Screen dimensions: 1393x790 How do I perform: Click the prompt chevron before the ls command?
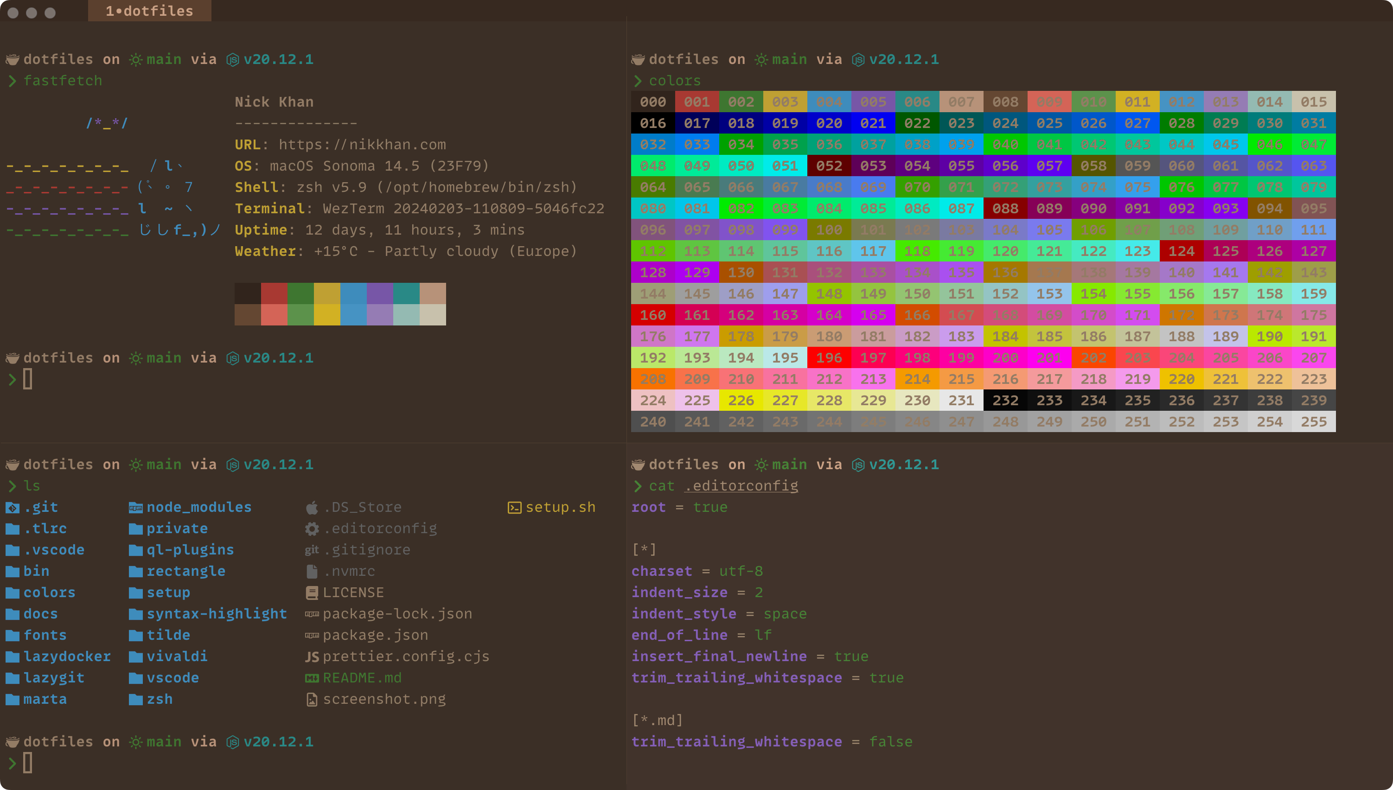coord(12,486)
